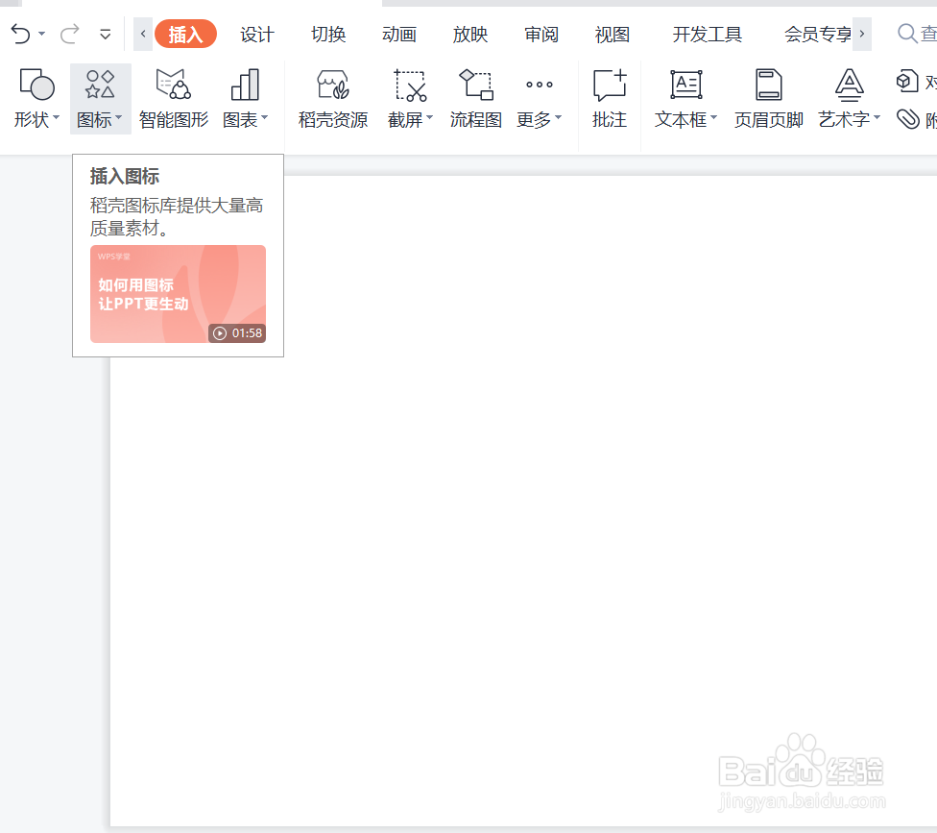
Task: Click the Undo arrow icon
Action: point(20,34)
